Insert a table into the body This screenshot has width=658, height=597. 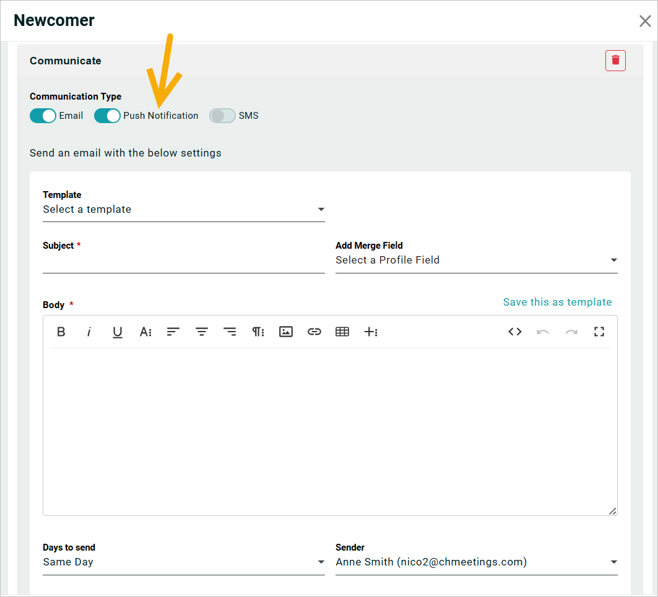point(342,332)
